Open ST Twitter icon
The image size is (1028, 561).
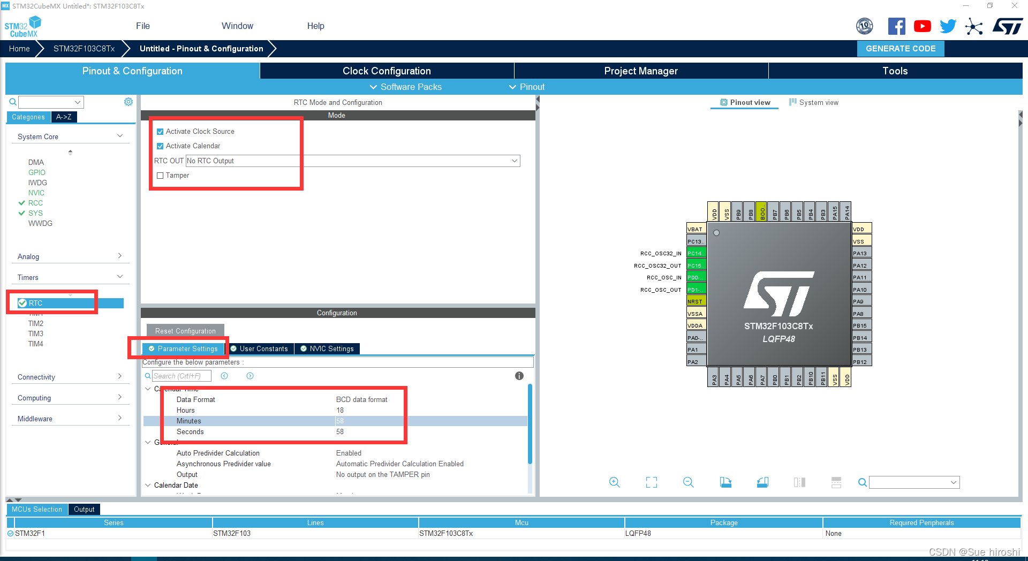948,26
